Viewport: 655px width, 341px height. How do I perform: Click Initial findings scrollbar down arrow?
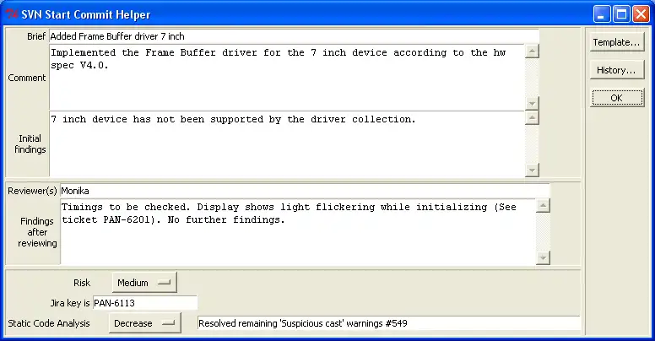(x=532, y=170)
